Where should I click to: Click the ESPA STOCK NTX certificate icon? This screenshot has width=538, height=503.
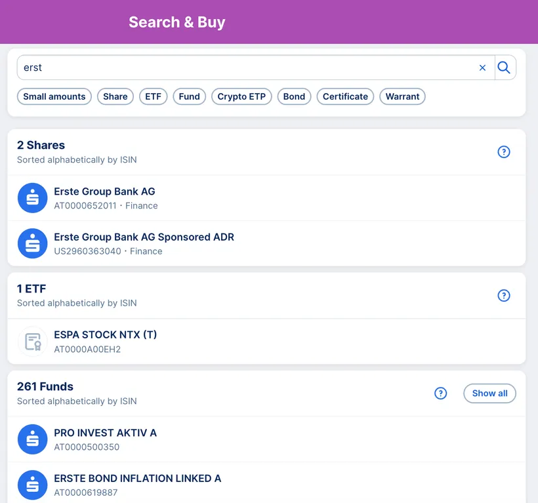[33, 342]
